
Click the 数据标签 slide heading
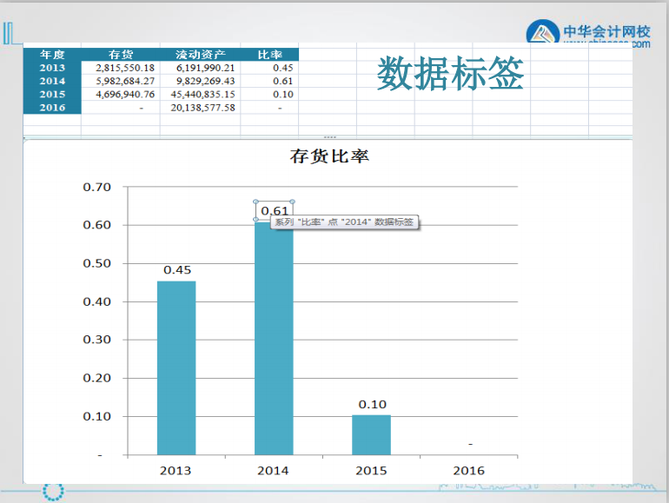click(x=450, y=74)
